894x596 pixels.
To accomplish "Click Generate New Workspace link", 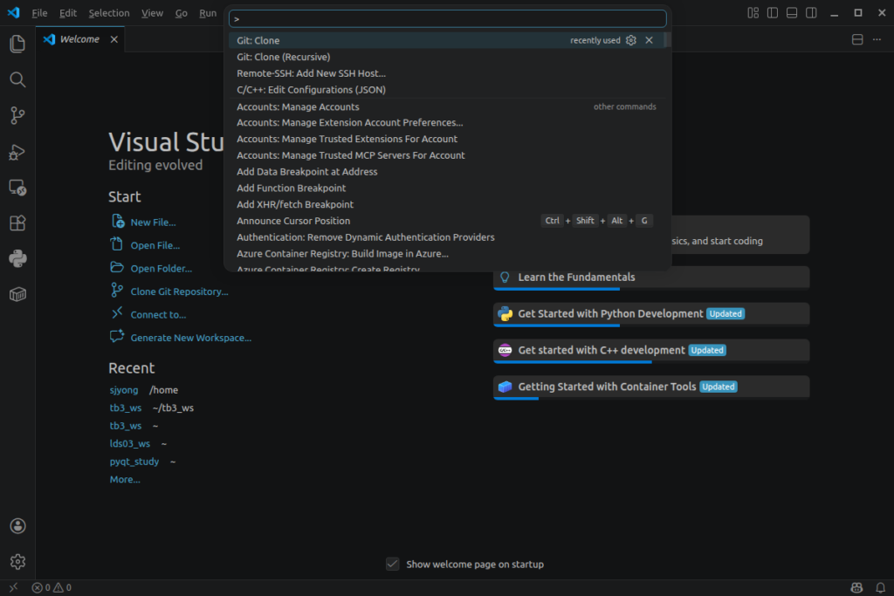I will (x=191, y=338).
